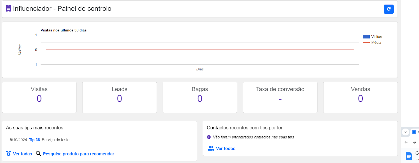Open the 'Tip 38' link
Image resolution: width=419 pixels, height=163 pixels.
click(35, 140)
